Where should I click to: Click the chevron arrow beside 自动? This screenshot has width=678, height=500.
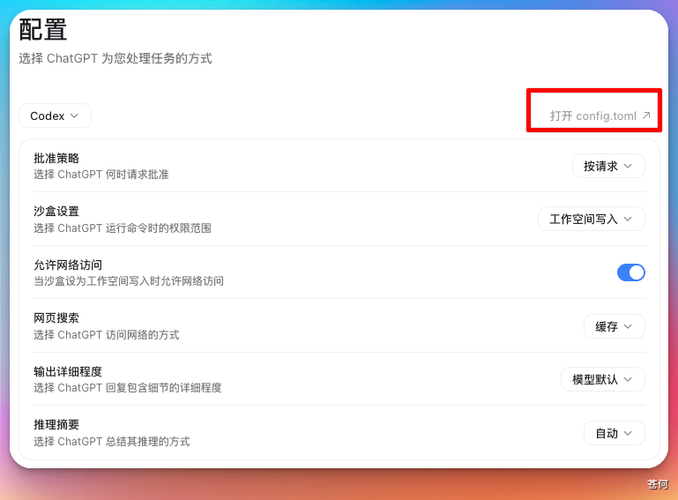629,433
